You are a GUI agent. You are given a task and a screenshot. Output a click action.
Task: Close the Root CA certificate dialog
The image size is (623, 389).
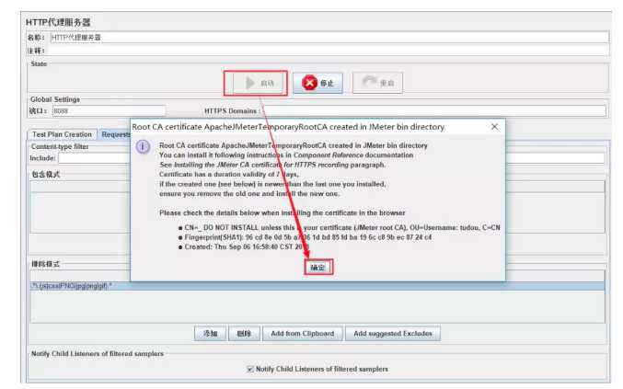tap(494, 127)
